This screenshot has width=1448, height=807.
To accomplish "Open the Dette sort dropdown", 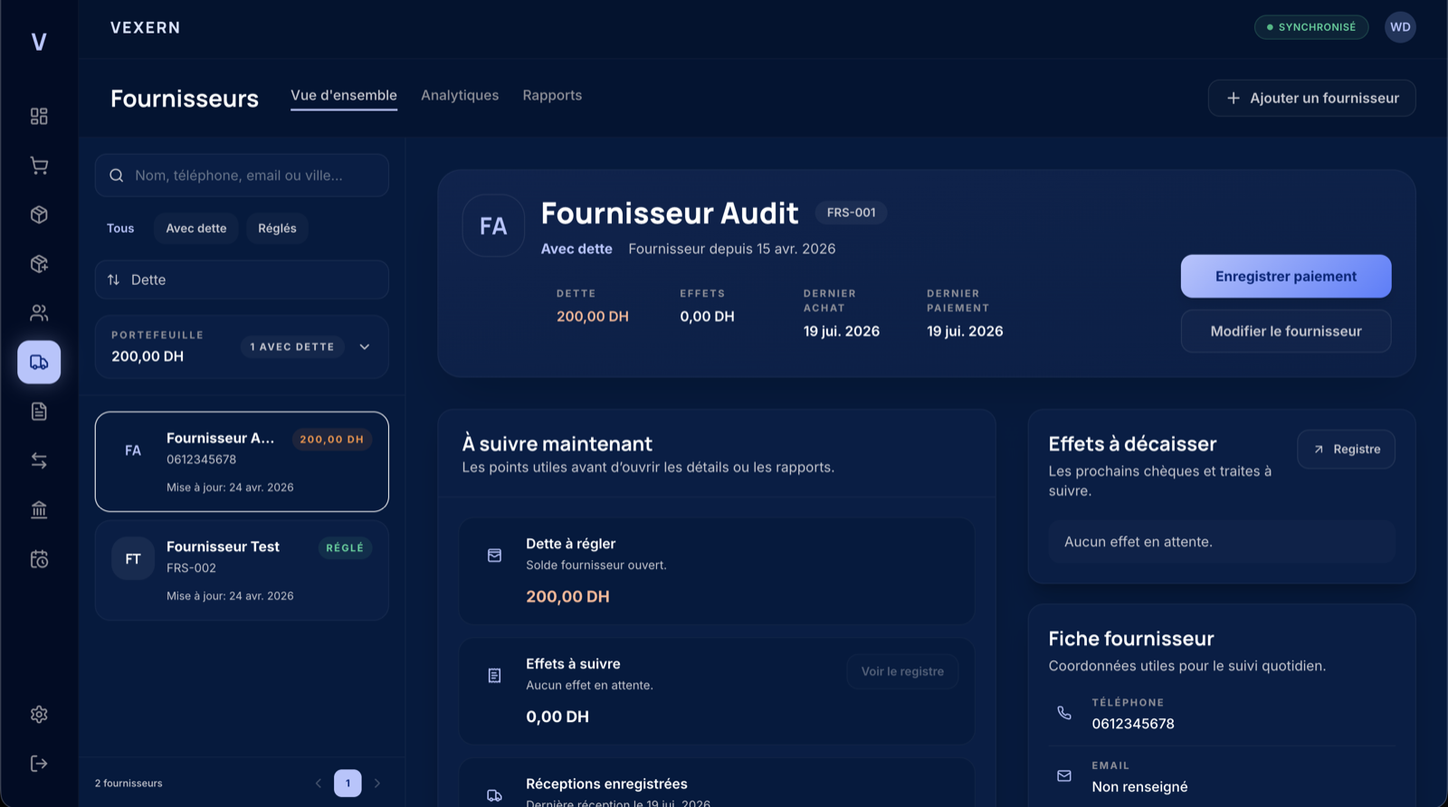I will [242, 280].
